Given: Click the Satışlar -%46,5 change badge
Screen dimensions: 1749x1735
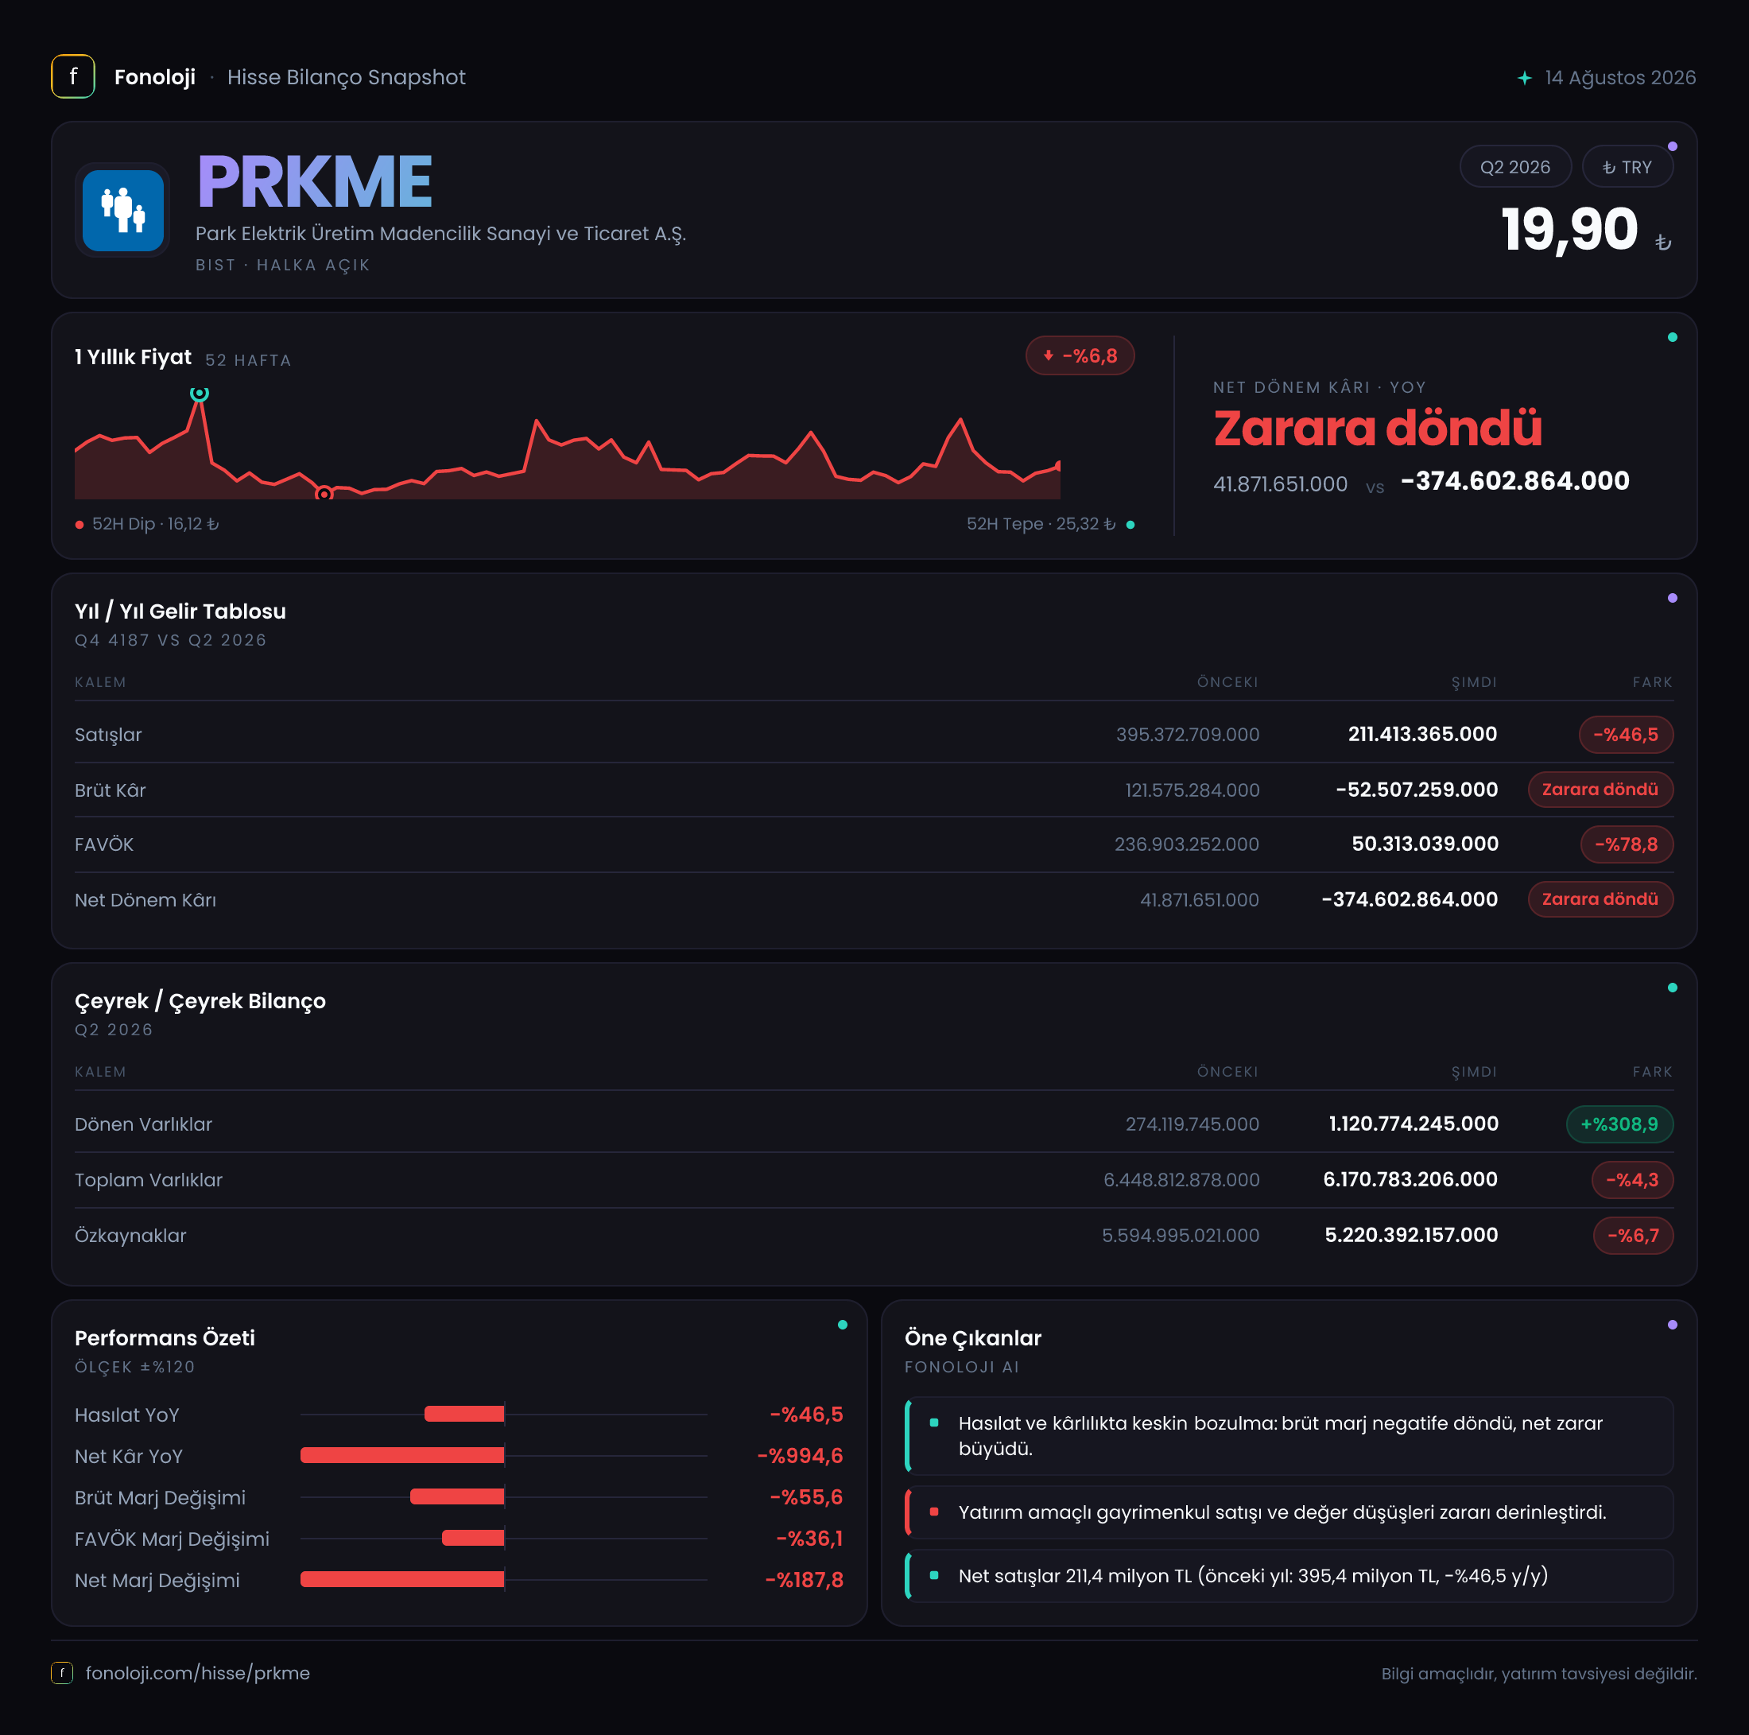Looking at the screenshot, I should pos(1626,735).
